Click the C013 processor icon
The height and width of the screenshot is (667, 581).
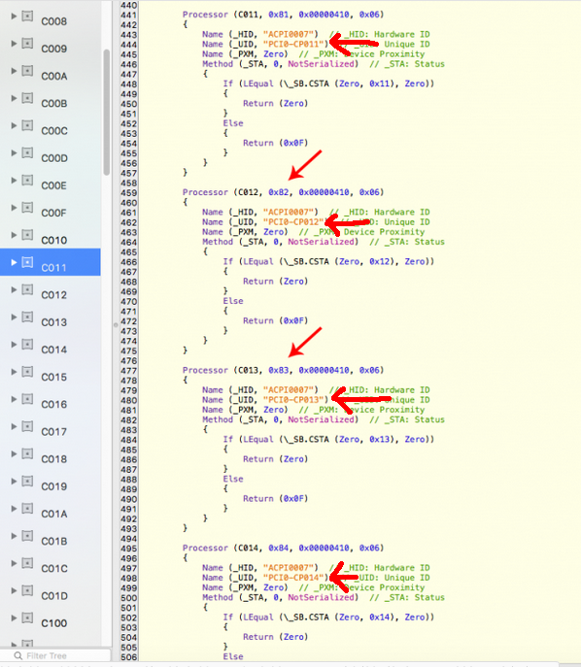tap(27, 317)
